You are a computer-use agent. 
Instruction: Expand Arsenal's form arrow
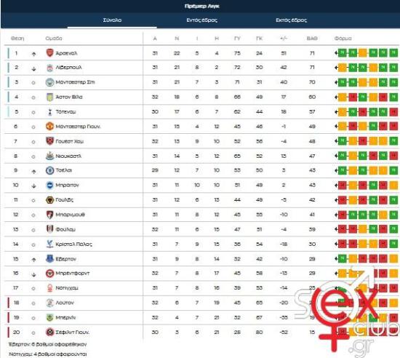pos(336,53)
